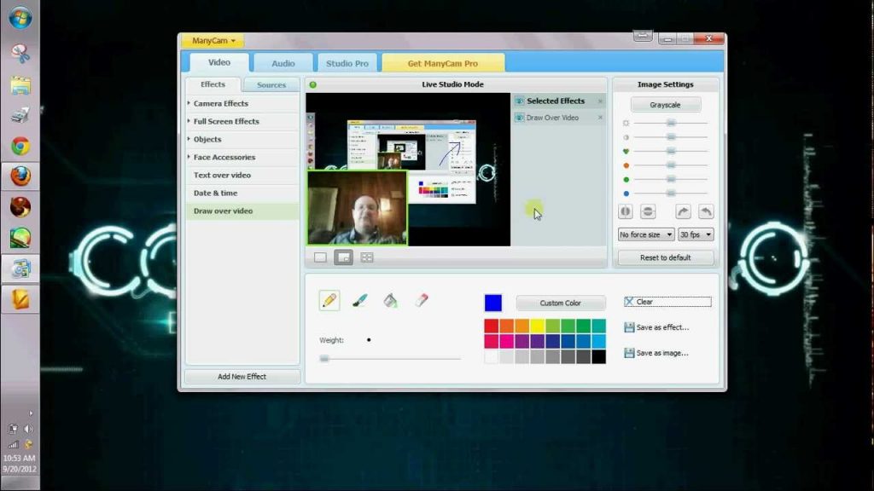This screenshot has height=491, width=874.
Task: Toggle the eye icon for Selected Effects
Action: point(519,101)
